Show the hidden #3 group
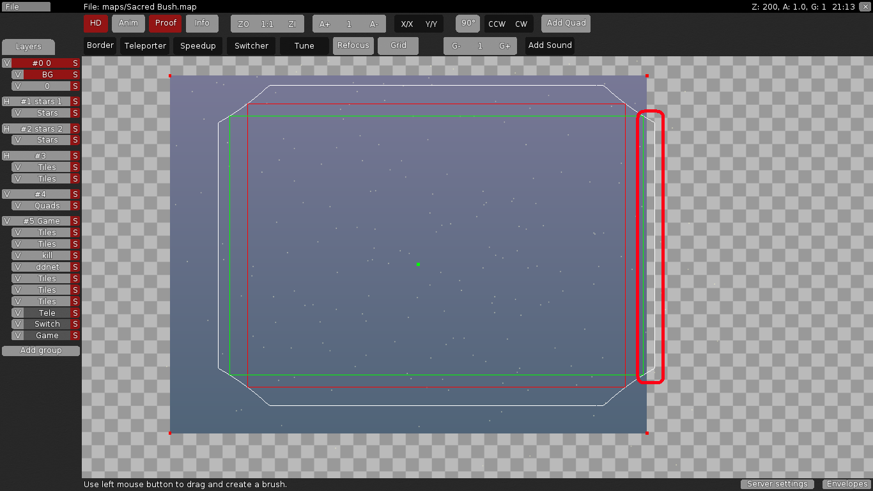The height and width of the screenshot is (491, 873). 6,155
